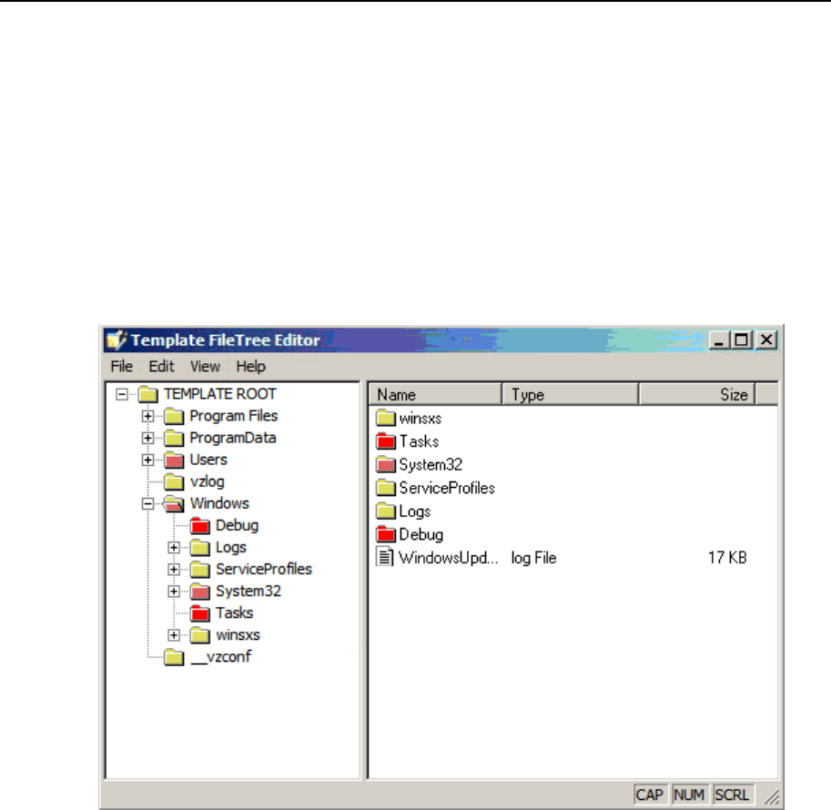Click System32 folder icon in file list

click(386, 464)
